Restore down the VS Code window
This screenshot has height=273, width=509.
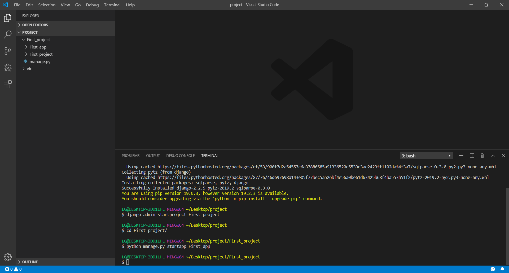pyautogui.click(x=486, y=5)
